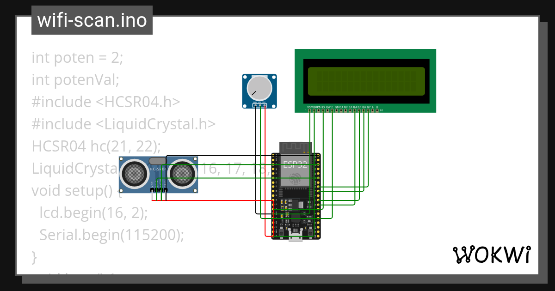Click the micro USB port on ESP32
The width and height of the screenshot is (555, 291).
tap(295, 236)
